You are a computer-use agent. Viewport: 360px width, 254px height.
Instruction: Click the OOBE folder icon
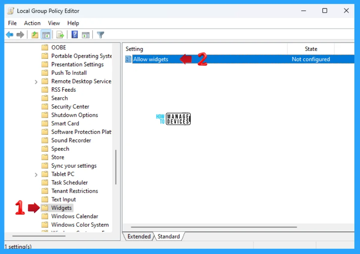click(x=45, y=47)
